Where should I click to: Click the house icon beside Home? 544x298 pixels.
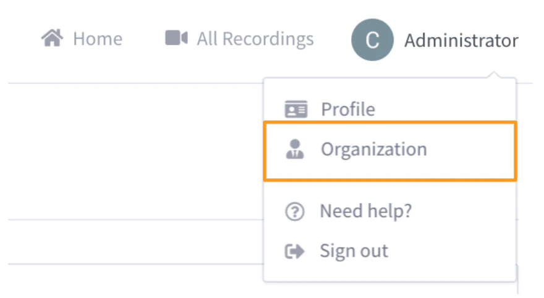click(x=53, y=39)
